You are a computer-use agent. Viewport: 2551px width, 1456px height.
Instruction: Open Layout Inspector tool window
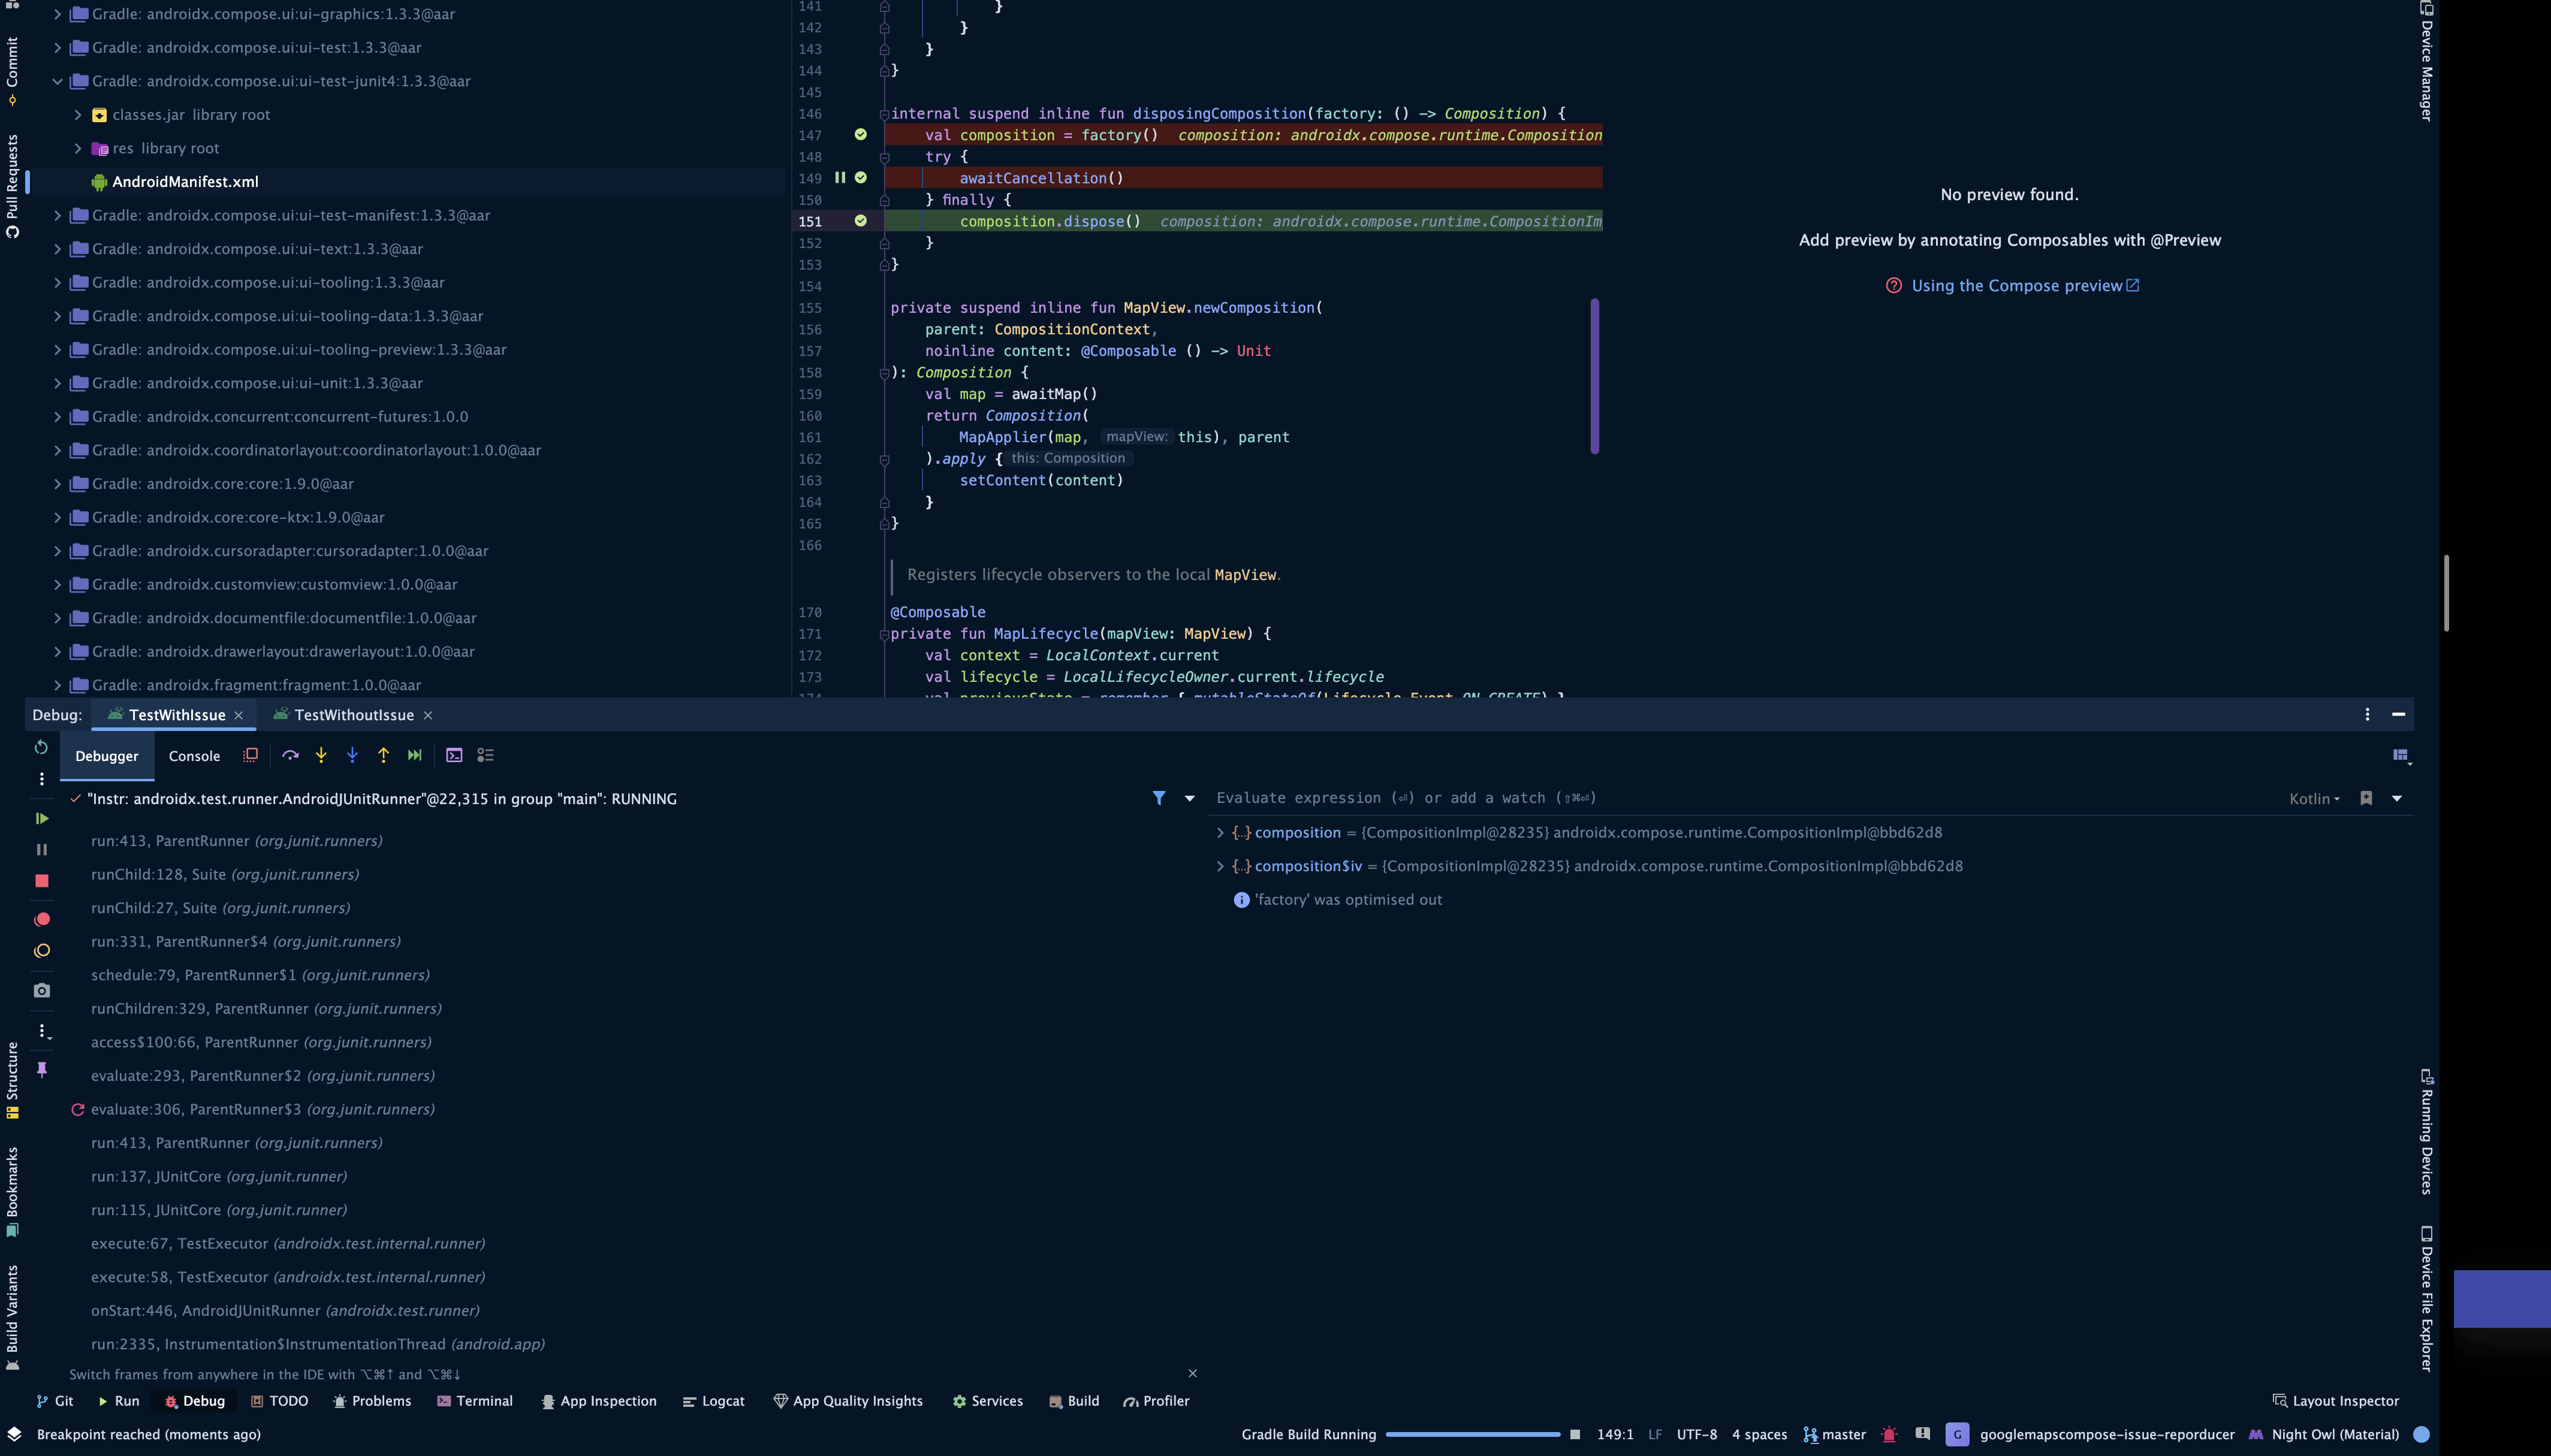[x=2336, y=1401]
